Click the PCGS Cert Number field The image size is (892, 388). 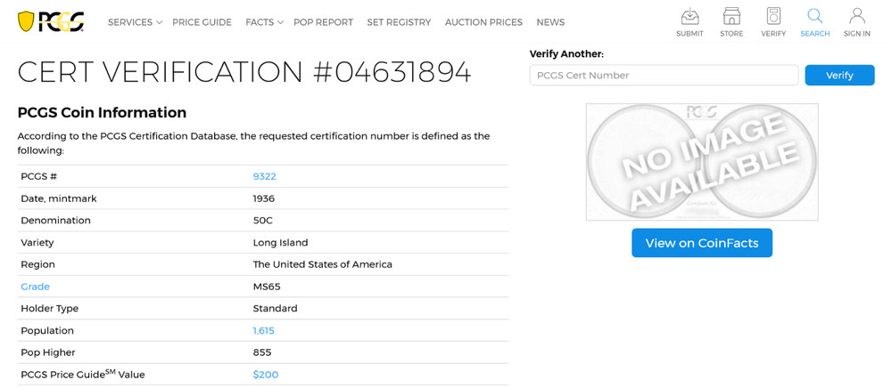pyautogui.click(x=664, y=76)
